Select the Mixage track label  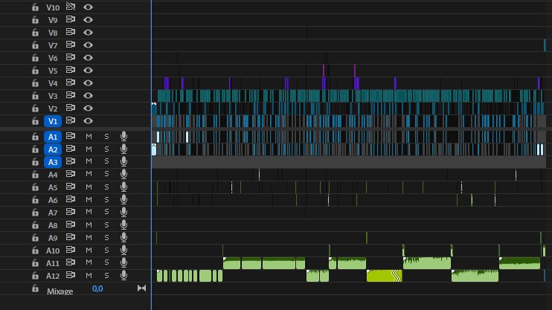pyautogui.click(x=60, y=291)
